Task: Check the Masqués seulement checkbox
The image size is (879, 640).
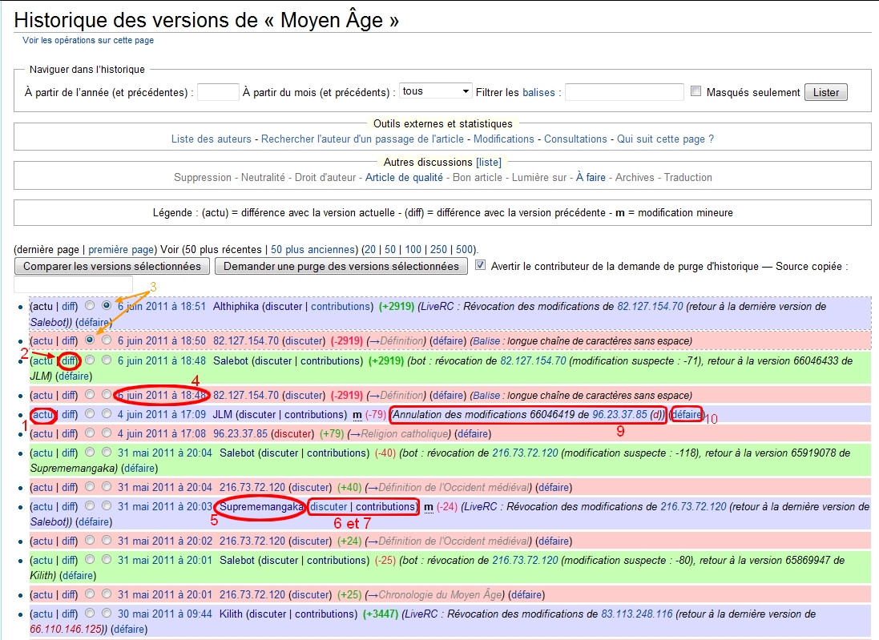Action: tap(696, 91)
